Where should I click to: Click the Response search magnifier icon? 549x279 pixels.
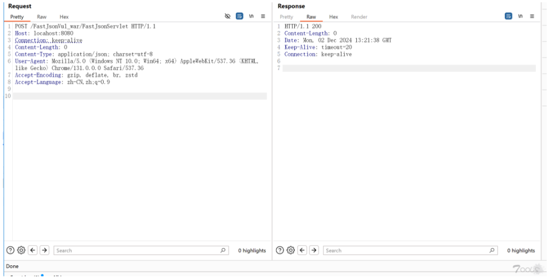492,251
